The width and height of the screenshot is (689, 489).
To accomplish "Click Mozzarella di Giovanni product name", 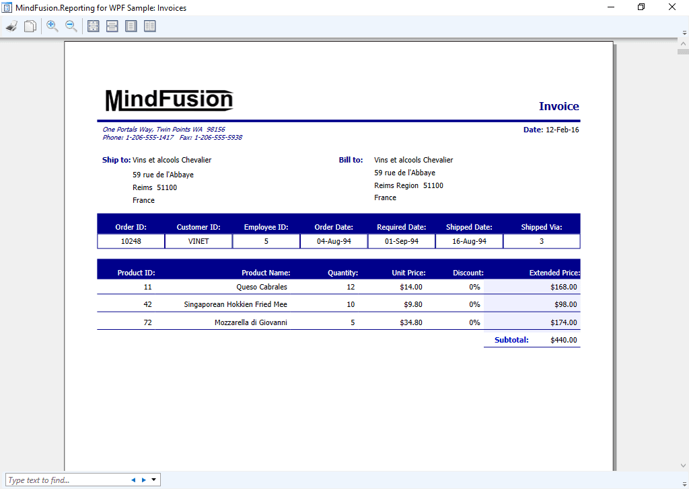I will pos(251,322).
